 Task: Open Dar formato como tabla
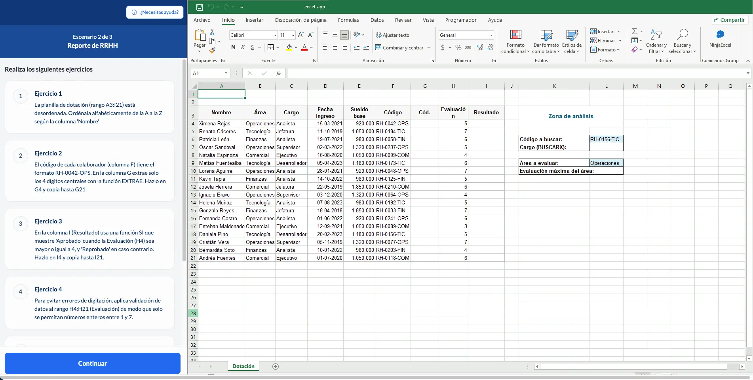546,41
